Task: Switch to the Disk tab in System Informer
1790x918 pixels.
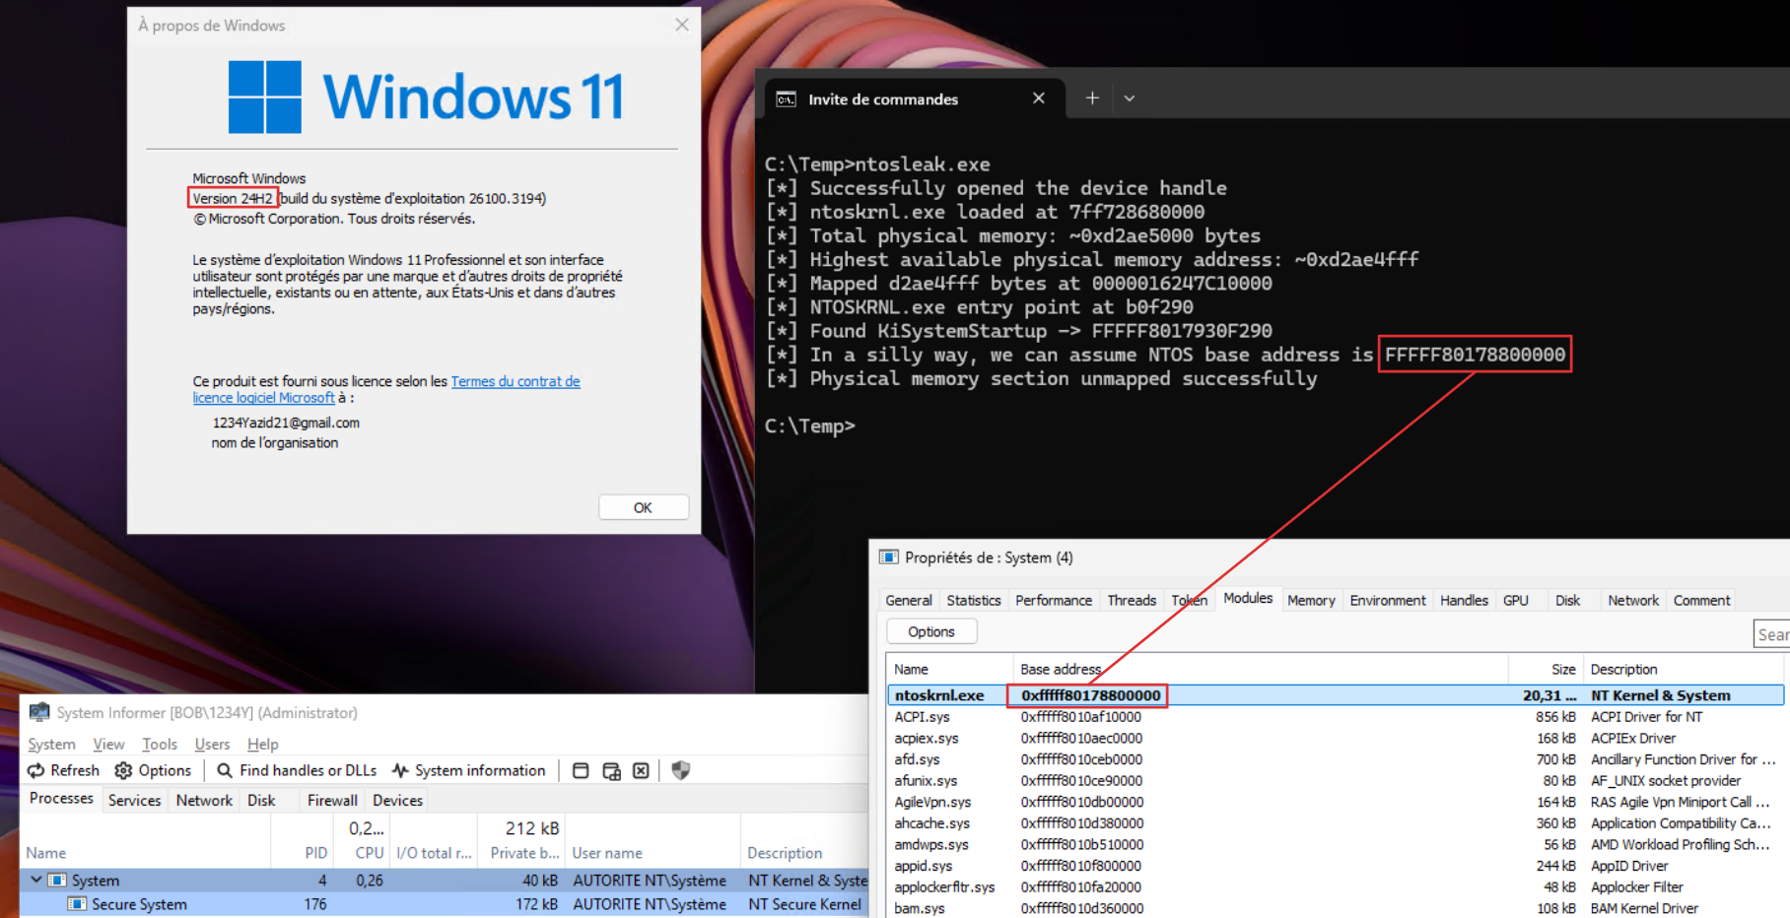Action: coord(261,800)
